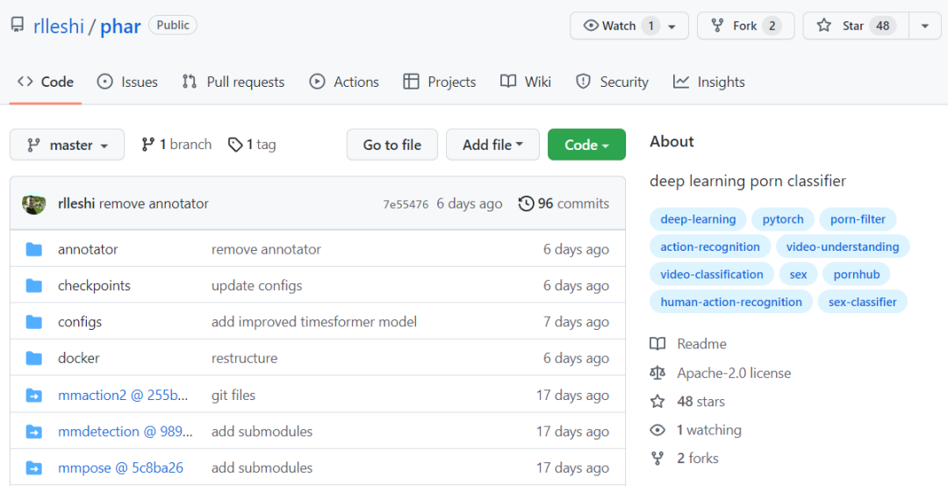Open the Projects tab
948x486 pixels.
point(440,82)
